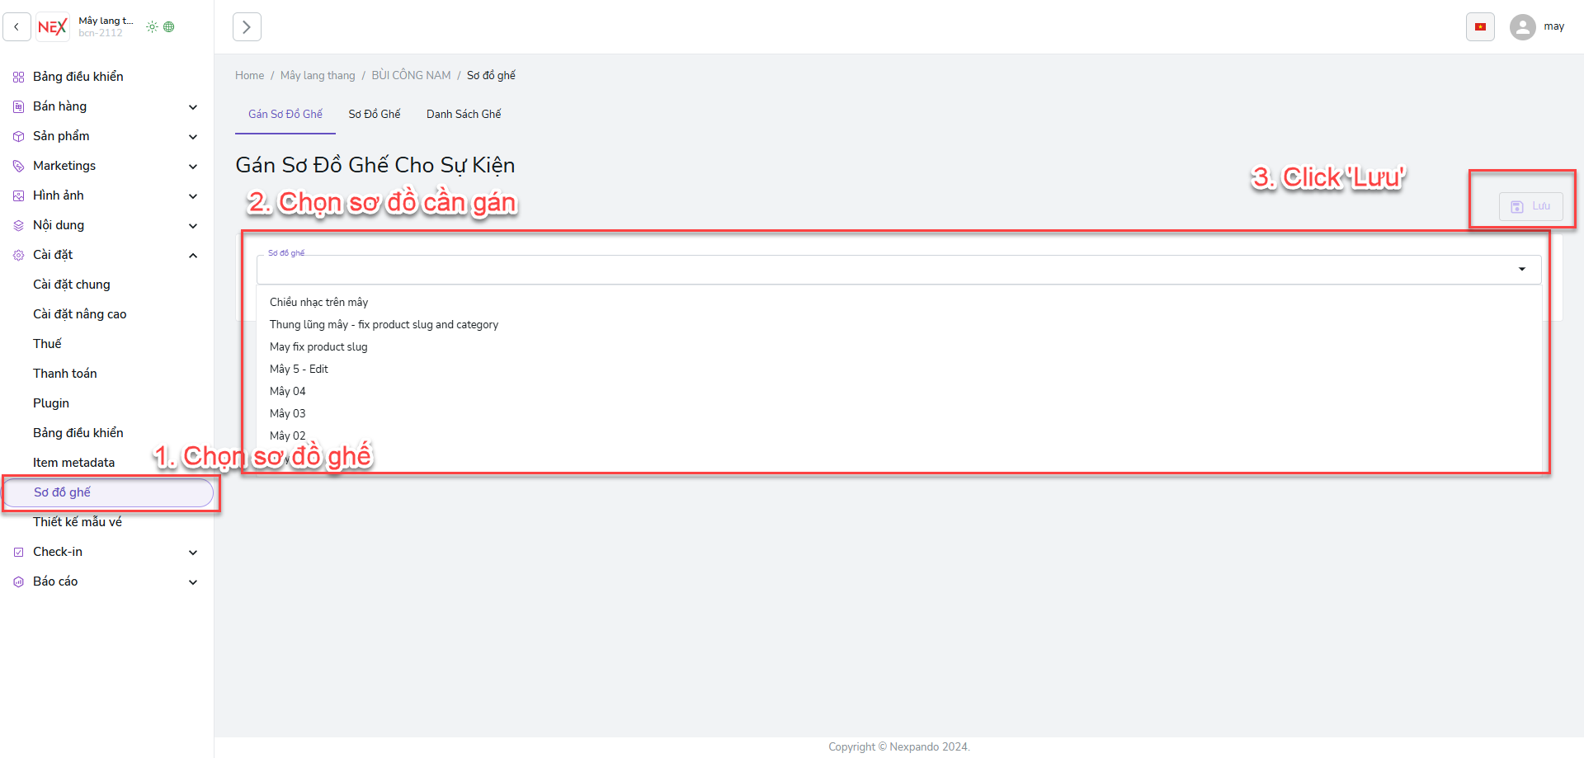Click the Lưu save button

[1530, 206]
